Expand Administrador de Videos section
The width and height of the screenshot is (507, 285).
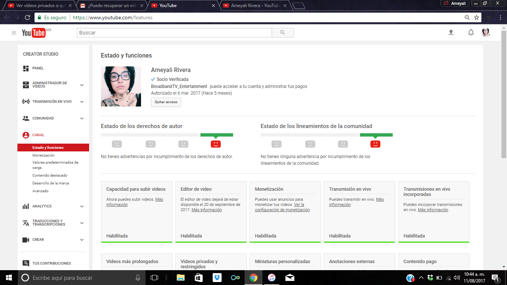pos(82,85)
